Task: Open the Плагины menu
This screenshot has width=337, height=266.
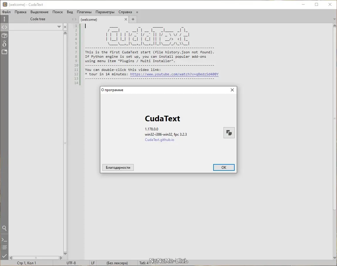Action: [84, 12]
